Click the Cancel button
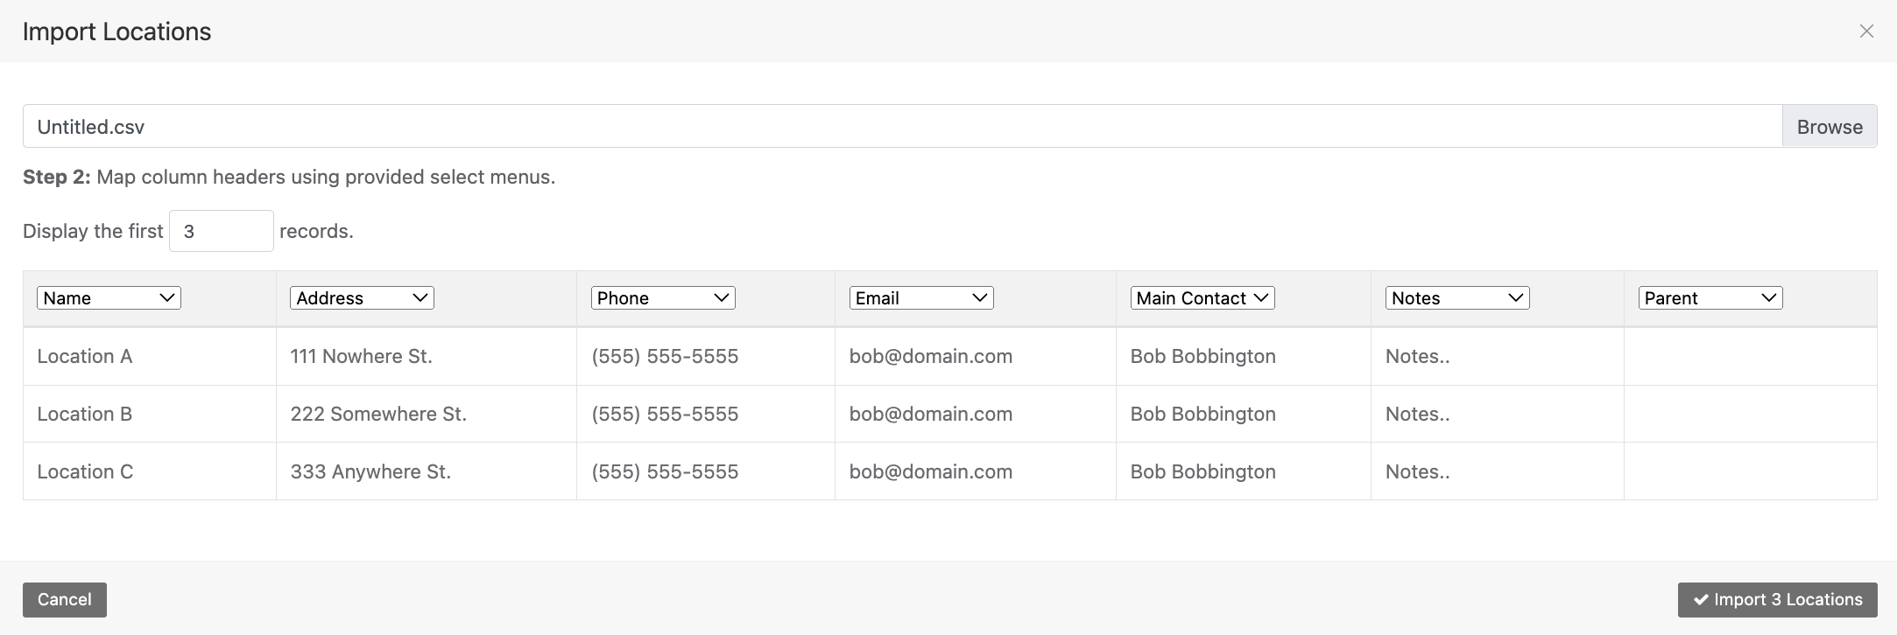 65,600
